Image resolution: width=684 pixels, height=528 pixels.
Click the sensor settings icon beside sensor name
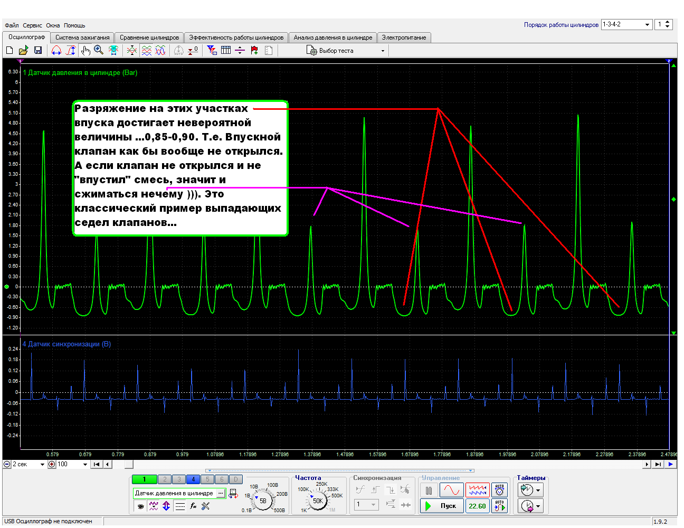point(233,493)
